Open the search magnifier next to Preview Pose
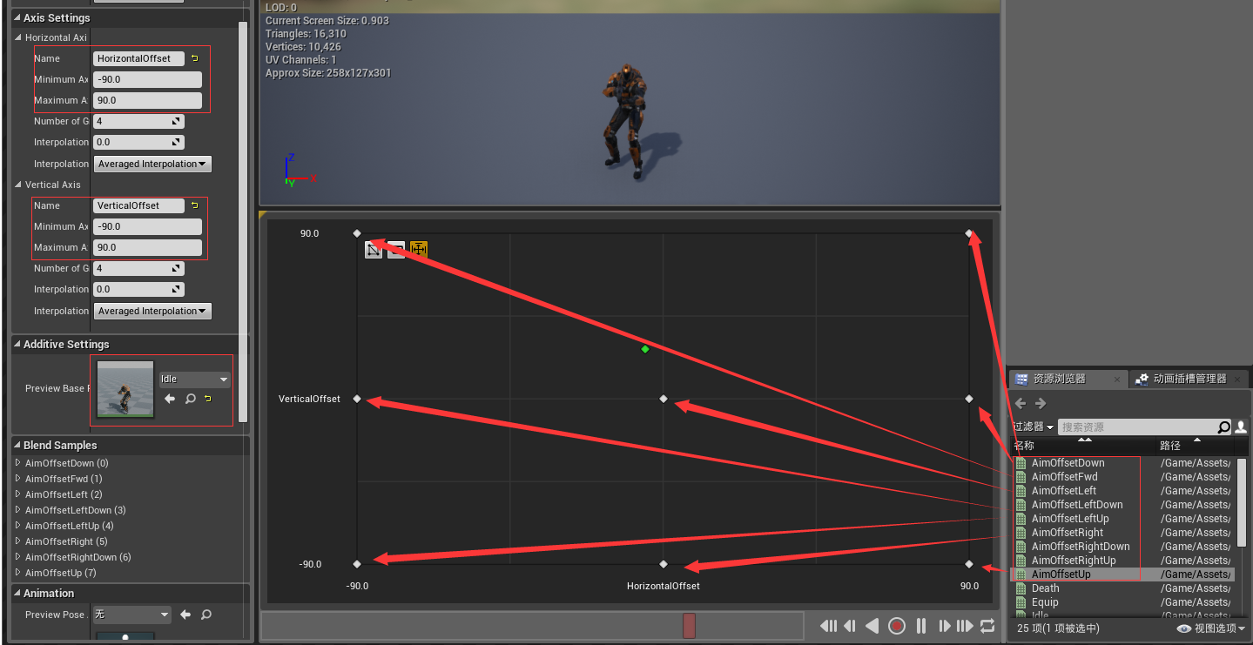 pyautogui.click(x=206, y=615)
